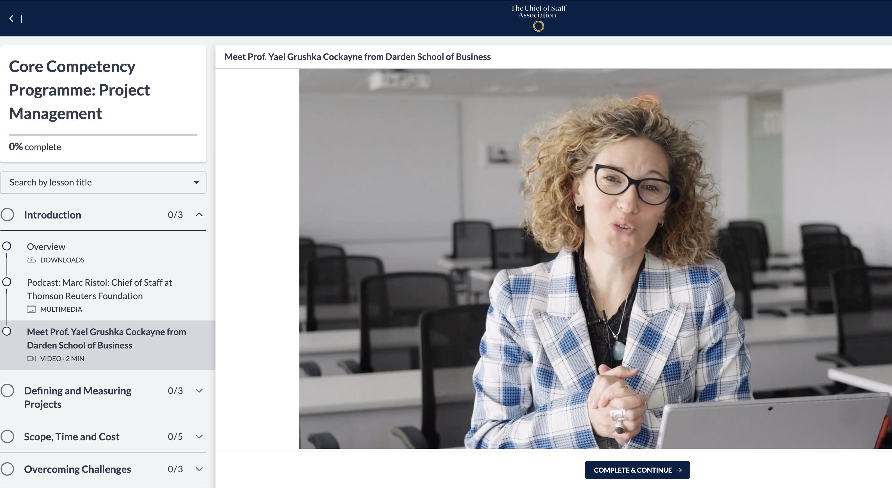Expand the Overcoming Challenges chevron
Viewport: 892px width, 488px height.
[199, 469]
